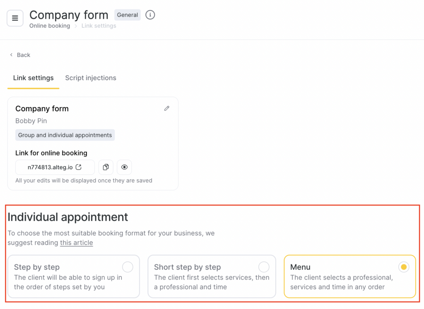Click the n774813.alteg.io booking link field

[x=50, y=167]
